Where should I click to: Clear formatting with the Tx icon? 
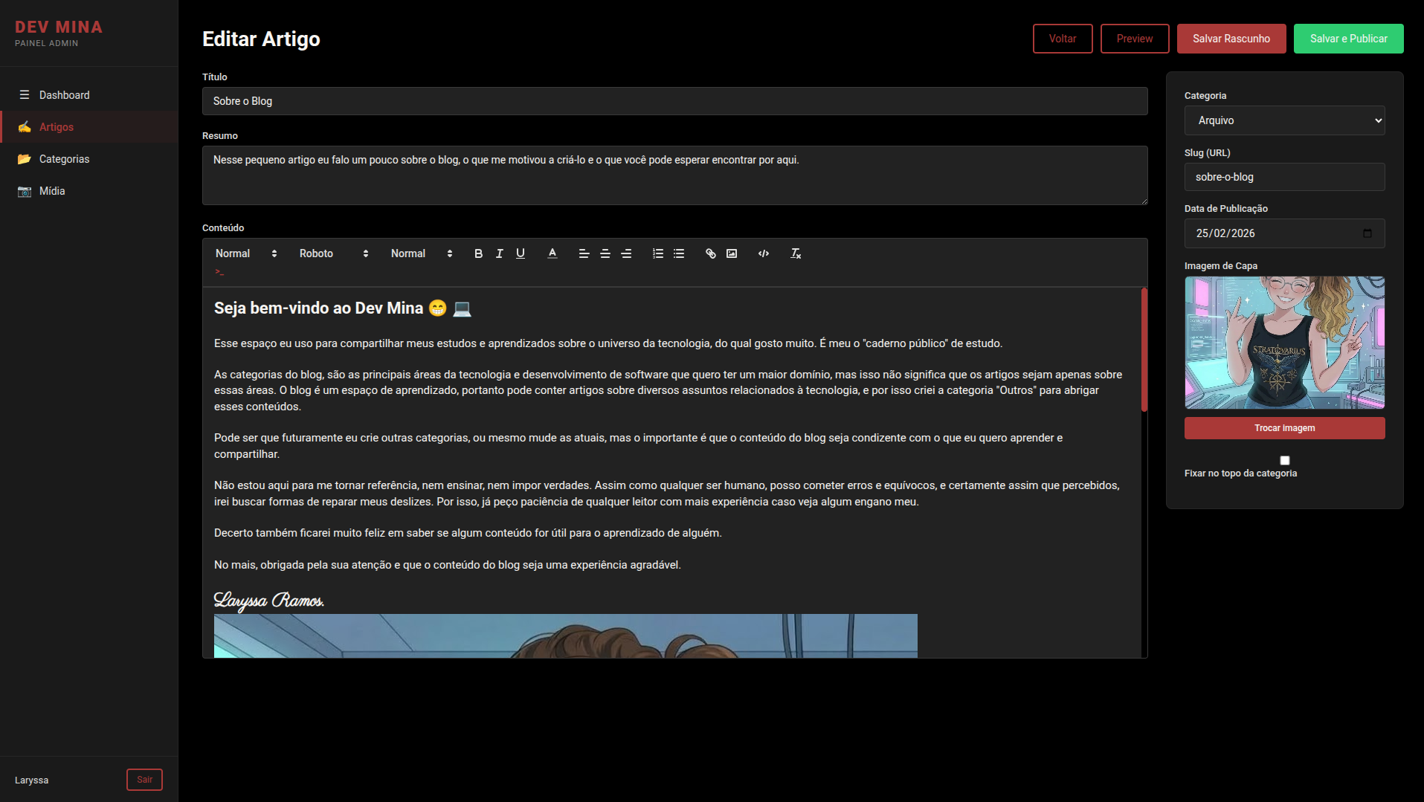[796, 253]
